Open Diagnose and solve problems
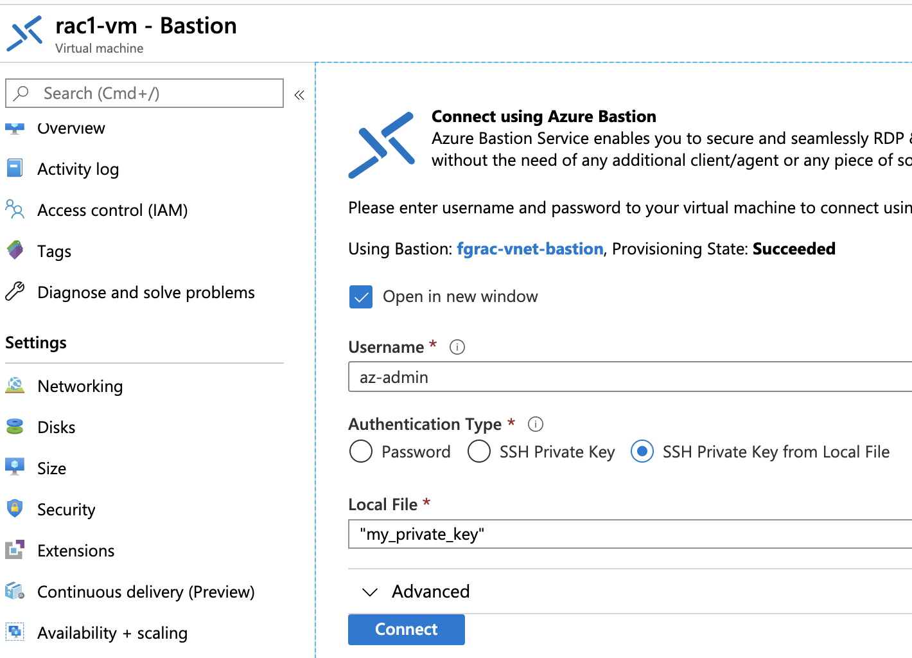Viewport: 912px width, 658px height. (x=146, y=292)
